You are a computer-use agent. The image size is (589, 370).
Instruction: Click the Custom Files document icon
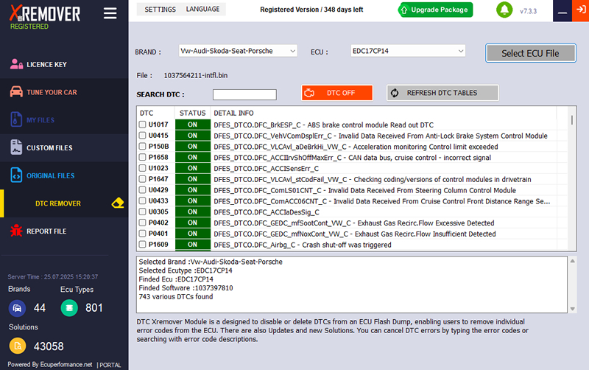click(x=16, y=147)
